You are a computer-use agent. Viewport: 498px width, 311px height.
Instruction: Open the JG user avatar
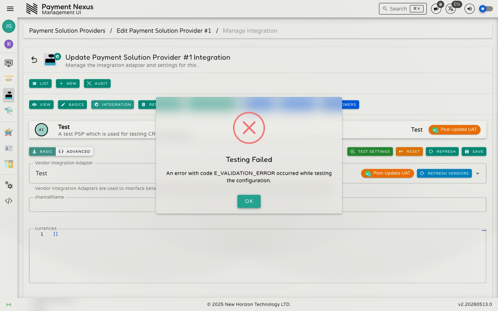tap(9, 26)
